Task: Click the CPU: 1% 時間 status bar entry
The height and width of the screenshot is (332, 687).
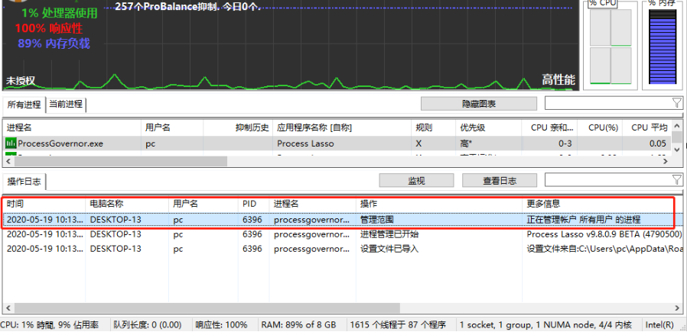Action: [x=49, y=325]
